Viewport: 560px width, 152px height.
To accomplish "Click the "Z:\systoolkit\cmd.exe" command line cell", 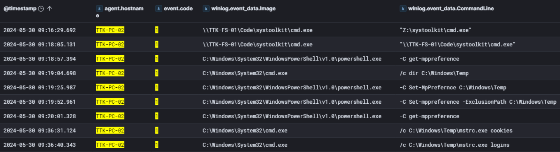I will point(435,30).
